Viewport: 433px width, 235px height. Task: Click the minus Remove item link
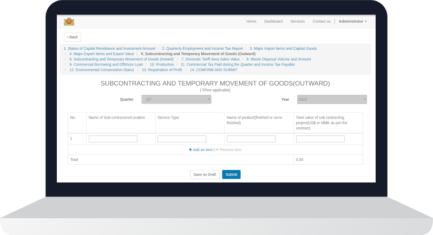coord(229,149)
